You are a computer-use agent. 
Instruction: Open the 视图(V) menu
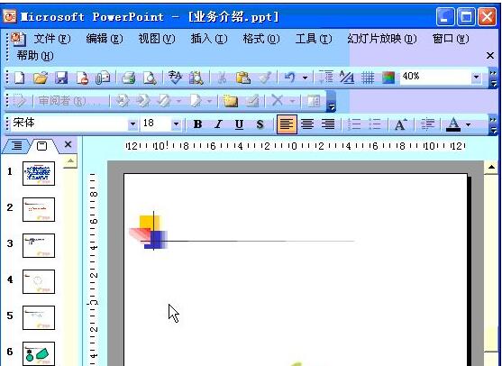click(x=157, y=39)
